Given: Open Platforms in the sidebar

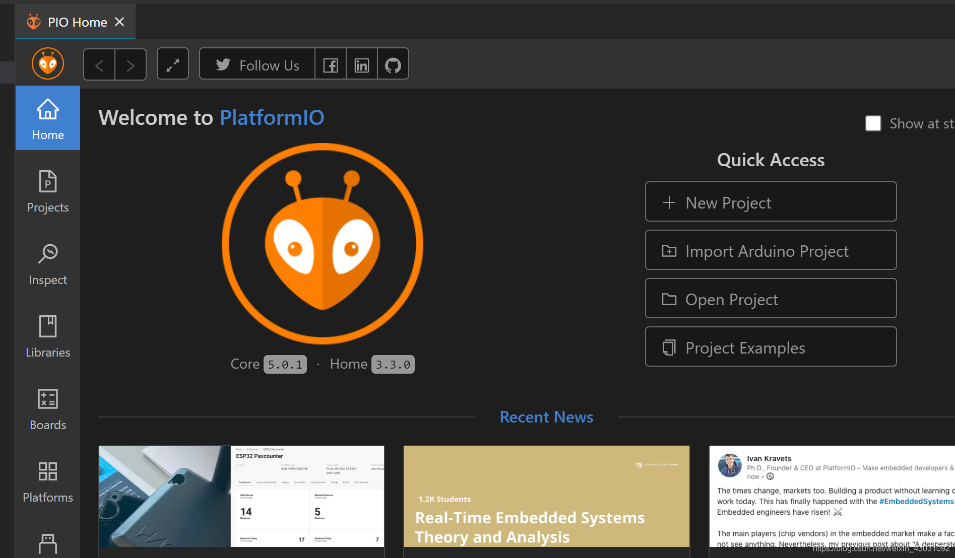Looking at the screenshot, I should 48,481.
